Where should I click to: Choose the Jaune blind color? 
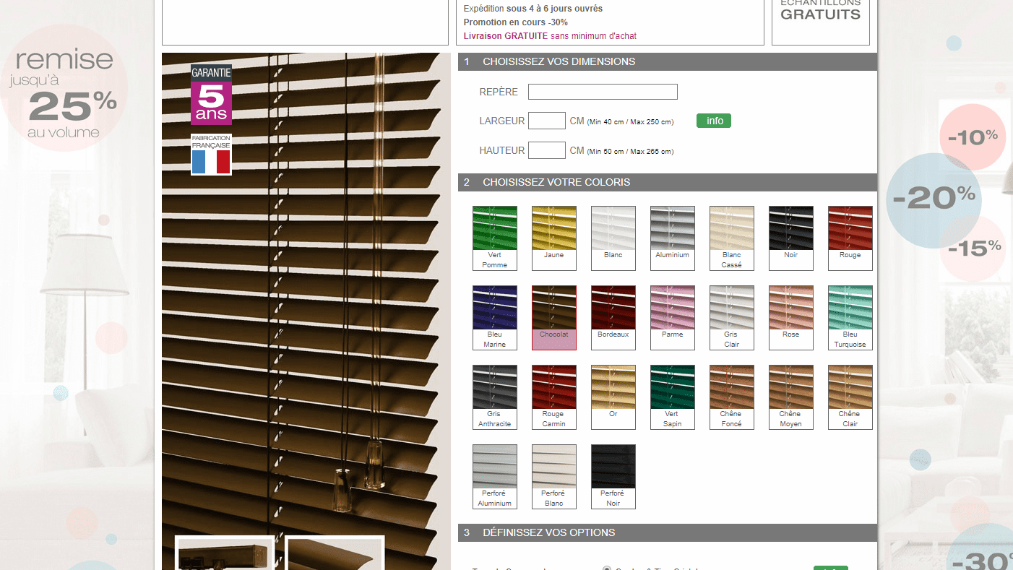coord(554,238)
